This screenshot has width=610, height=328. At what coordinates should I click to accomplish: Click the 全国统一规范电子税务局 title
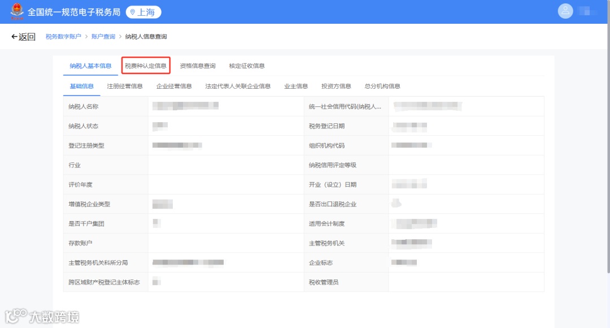(x=74, y=12)
